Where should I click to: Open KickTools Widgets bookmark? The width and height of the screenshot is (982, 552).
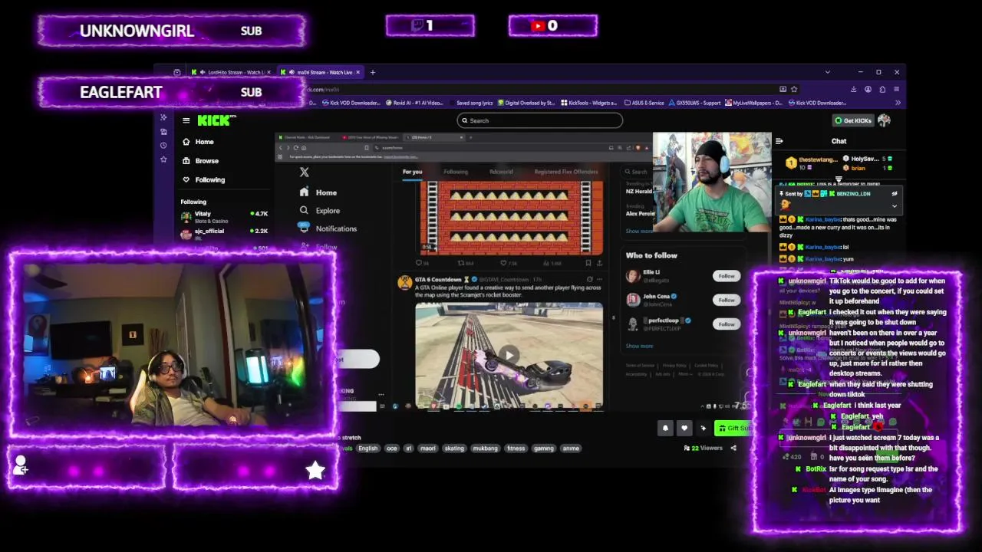(589, 103)
